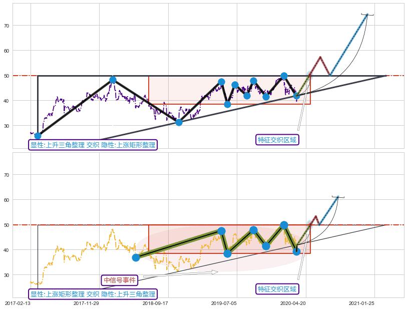Select the 2018-09-17 date on the x-axis
This screenshot has width=407, height=309.
155,303
